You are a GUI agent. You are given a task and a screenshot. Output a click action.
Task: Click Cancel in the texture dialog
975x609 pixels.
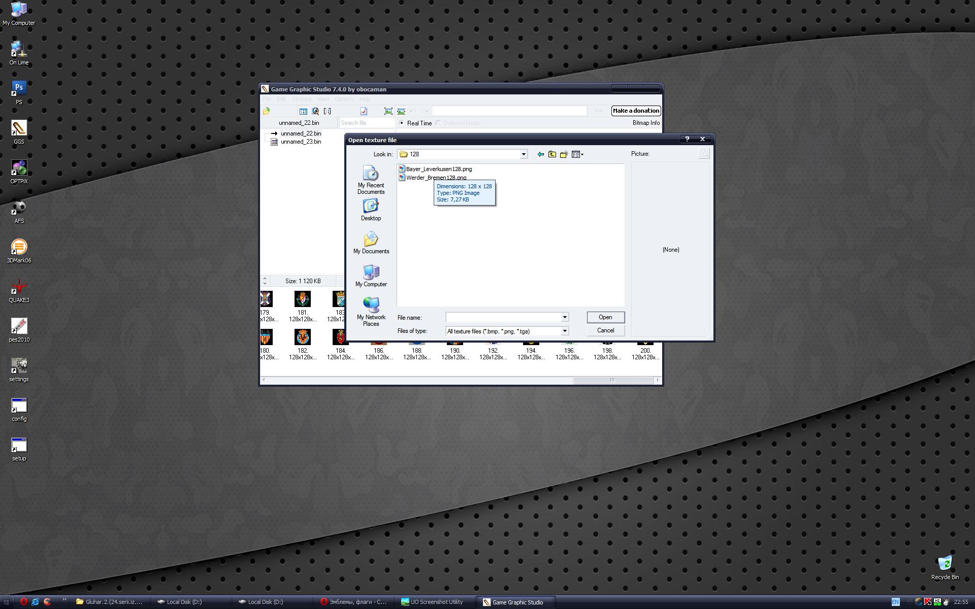coord(605,330)
